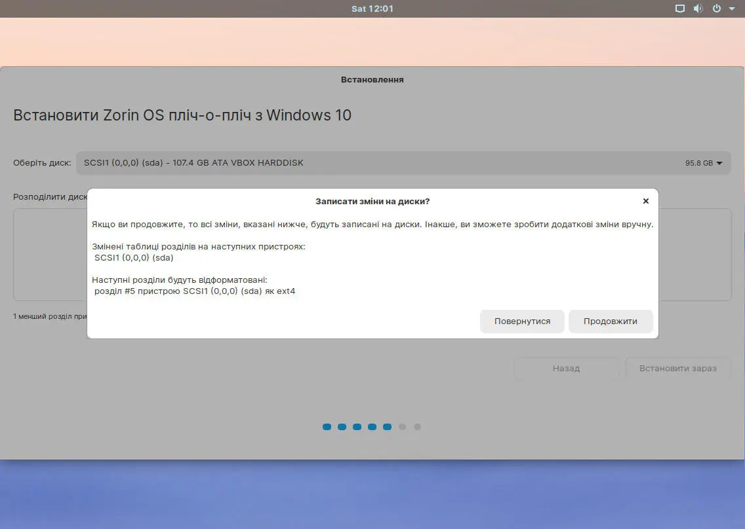
Task: Click the power icon in top bar
Action: pos(717,9)
